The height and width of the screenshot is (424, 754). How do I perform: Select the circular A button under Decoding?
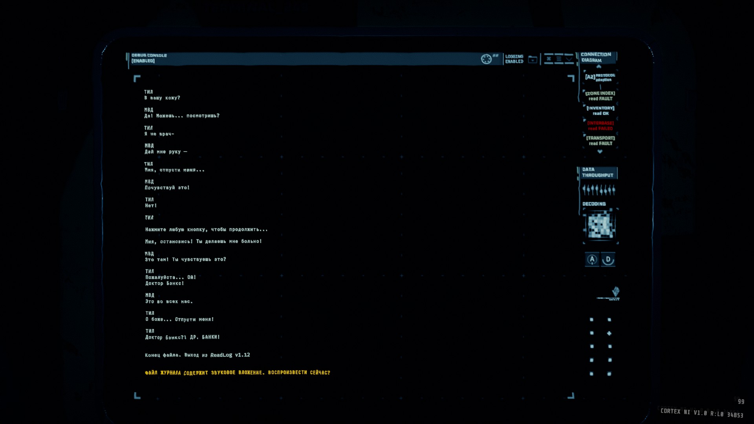coord(592,260)
